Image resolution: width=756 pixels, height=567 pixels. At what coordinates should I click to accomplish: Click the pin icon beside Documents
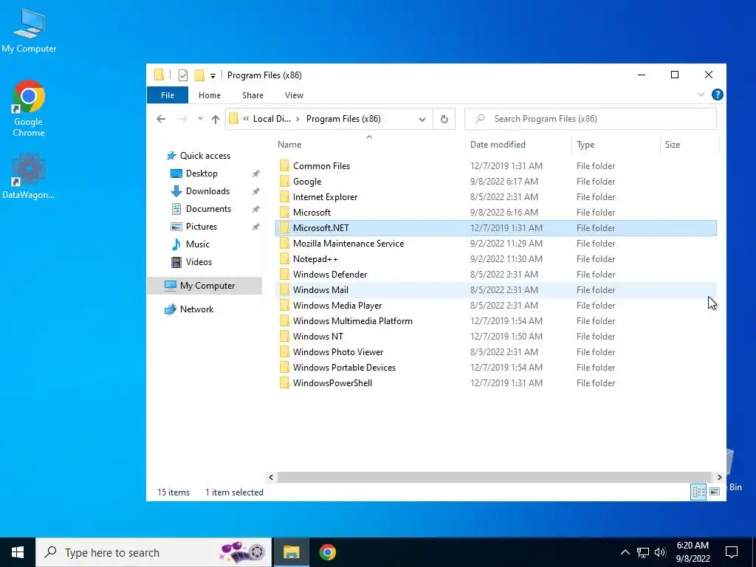[x=256, y=209]
